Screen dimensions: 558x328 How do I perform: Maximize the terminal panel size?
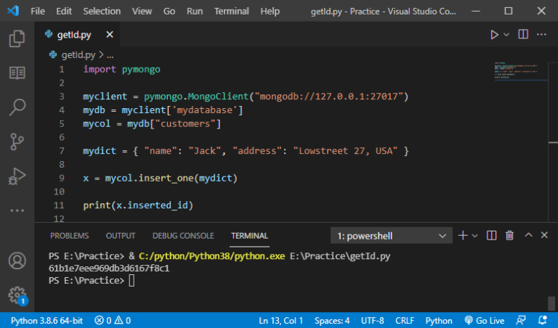[x=528, y=235]
